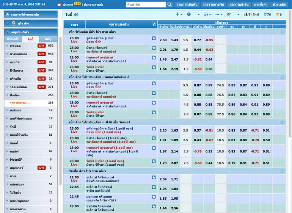
Task: Click the LIVE badge next to วอลเลย์บอล
Action: [42, 87]
